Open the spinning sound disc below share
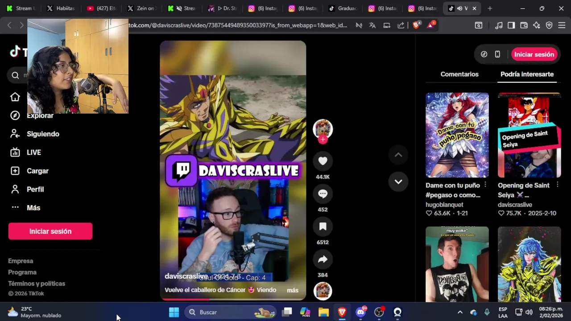The width and height of the screenshot is (571, 321). (x=323, y=291)
